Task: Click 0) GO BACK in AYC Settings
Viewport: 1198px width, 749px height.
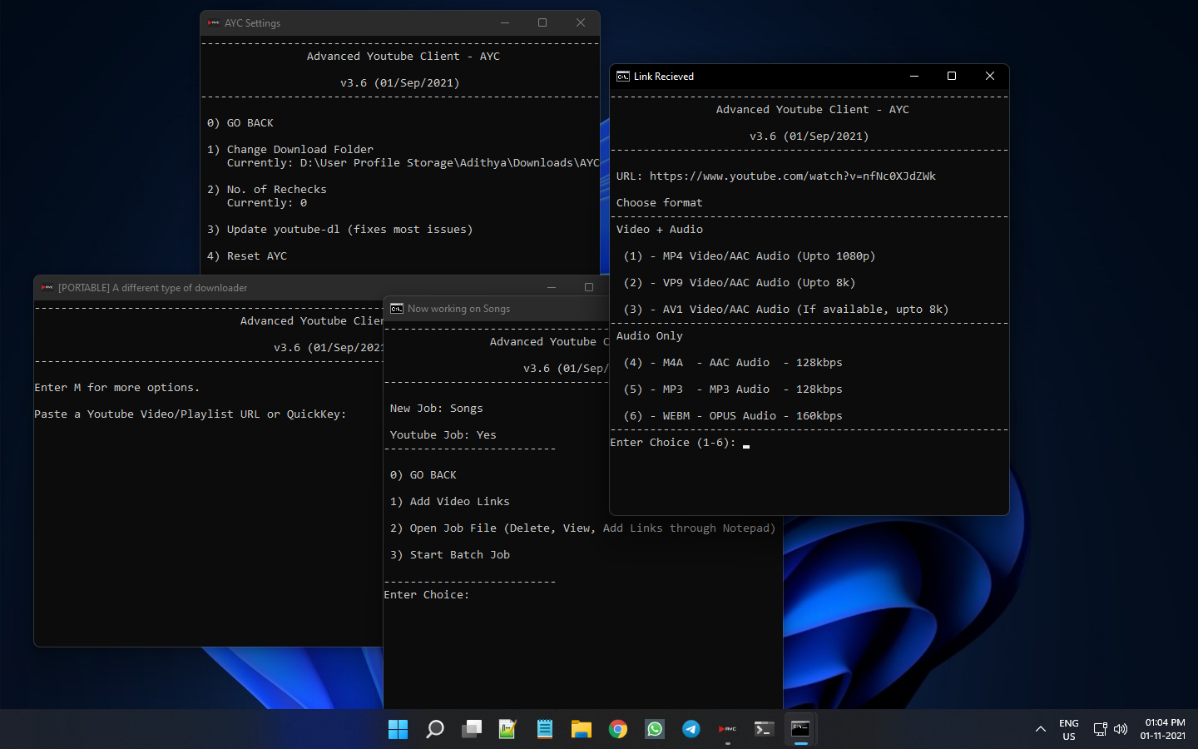Action: point(240,123)
